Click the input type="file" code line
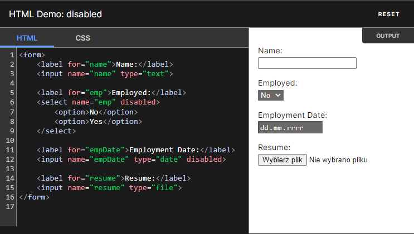Viewport: 414px width, 234px height. [x=109, y=188]
